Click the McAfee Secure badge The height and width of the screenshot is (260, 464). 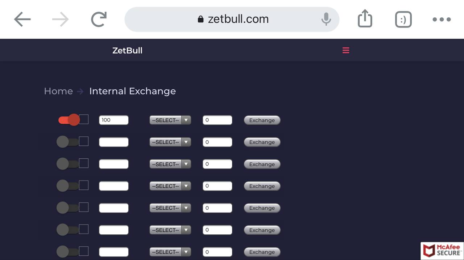pos(442,251)
